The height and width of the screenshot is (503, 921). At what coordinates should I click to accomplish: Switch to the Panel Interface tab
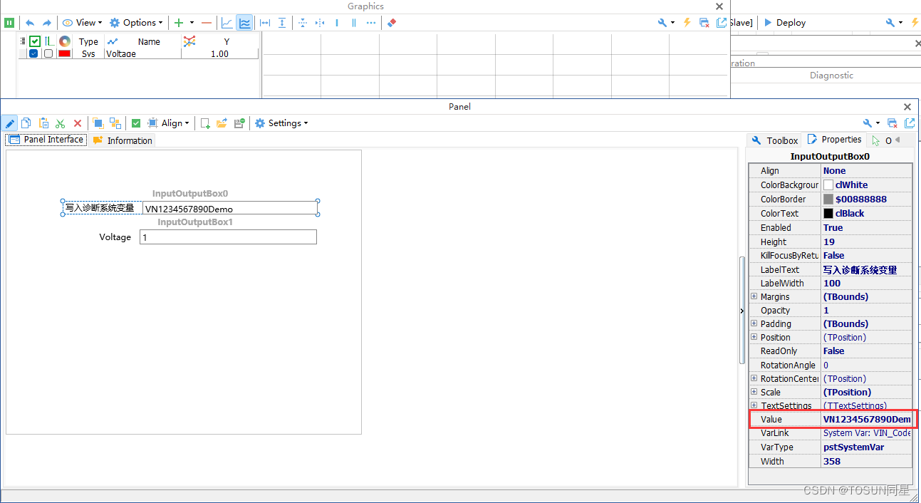click(x=46, y=140)
